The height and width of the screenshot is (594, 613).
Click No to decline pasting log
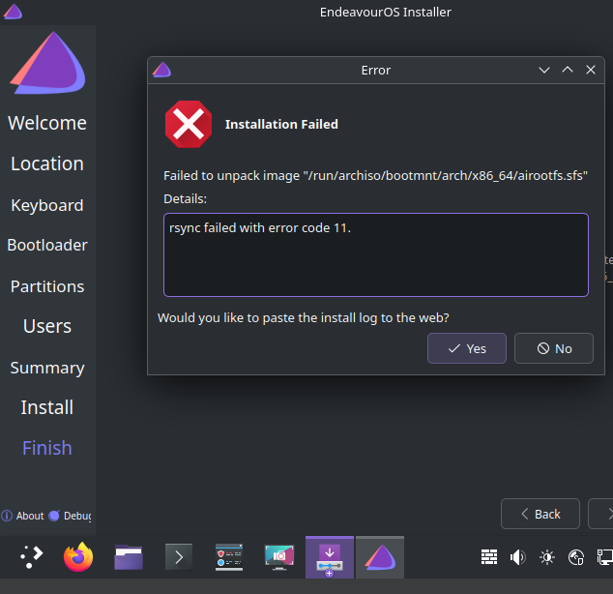pos(554,348)
